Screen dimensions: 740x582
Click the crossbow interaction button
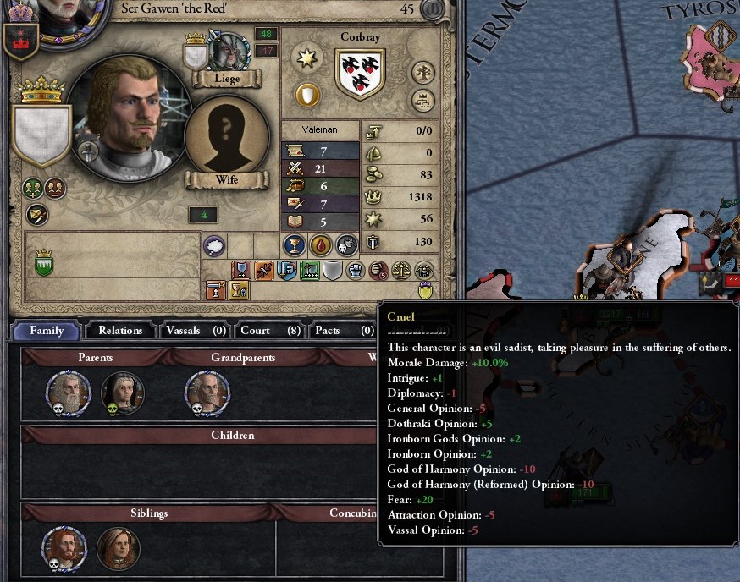(x=36, y=215)
